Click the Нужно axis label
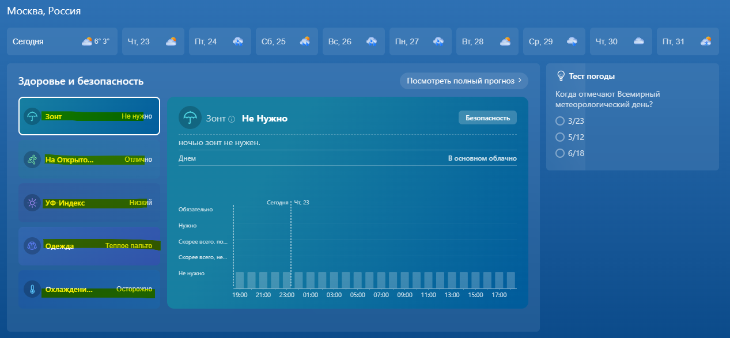This screenshot has height=338, width=730. click(x=188, y=226)
